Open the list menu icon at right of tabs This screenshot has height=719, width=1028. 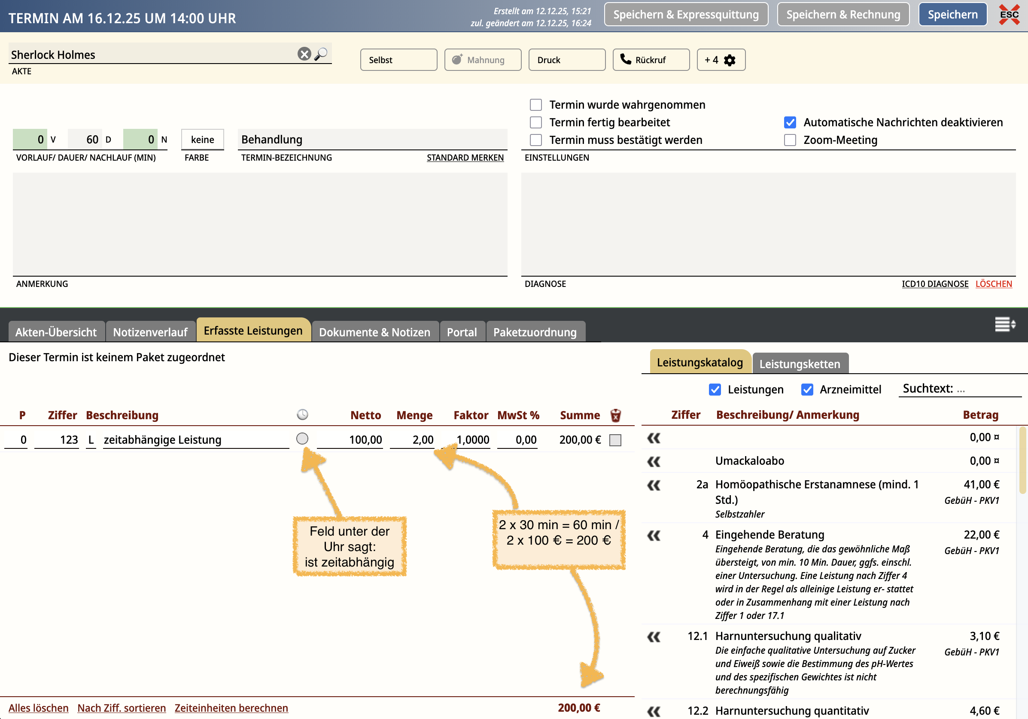tap(1004, 324)
